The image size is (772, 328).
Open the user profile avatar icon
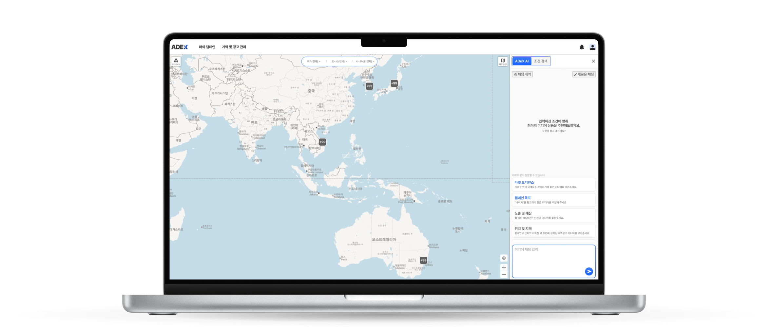[x=592, y=47]
